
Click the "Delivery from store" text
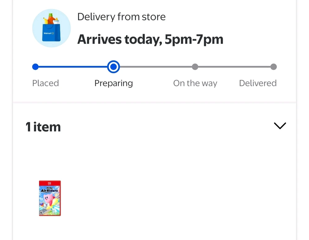(x=121, y=17)
